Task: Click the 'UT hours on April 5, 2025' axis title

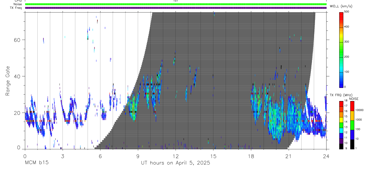Action: [x=175, y=163]
